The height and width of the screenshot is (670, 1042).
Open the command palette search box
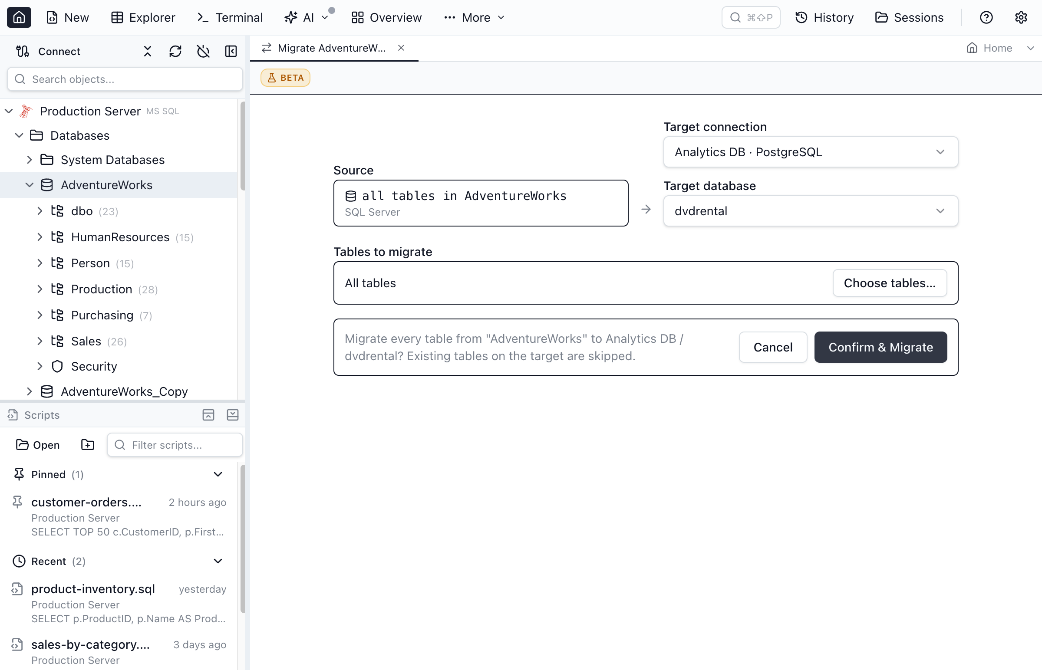point(751,17)
